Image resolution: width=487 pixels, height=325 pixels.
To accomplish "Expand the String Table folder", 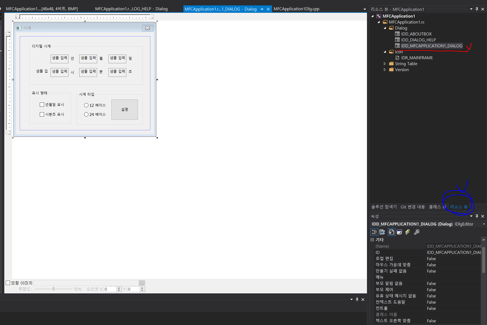I will 385,64.
